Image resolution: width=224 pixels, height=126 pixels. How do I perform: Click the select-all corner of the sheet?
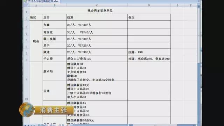27,5
